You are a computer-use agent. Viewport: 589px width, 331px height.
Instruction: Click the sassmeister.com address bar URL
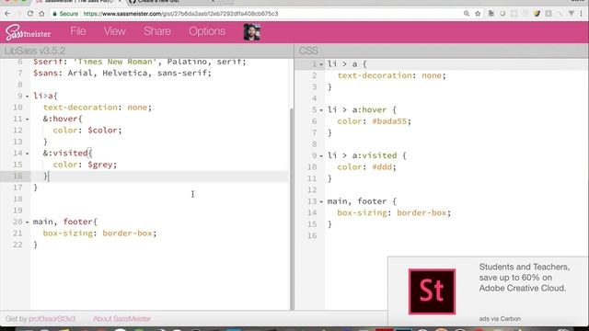[180, 14]
